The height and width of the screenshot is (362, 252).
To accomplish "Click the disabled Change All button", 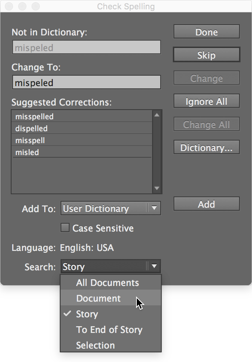I will 206,124.
